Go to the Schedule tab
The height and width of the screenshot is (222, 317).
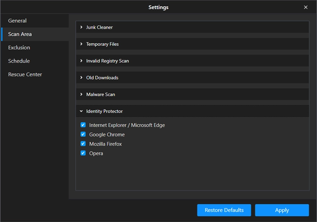tap(19, 61)
